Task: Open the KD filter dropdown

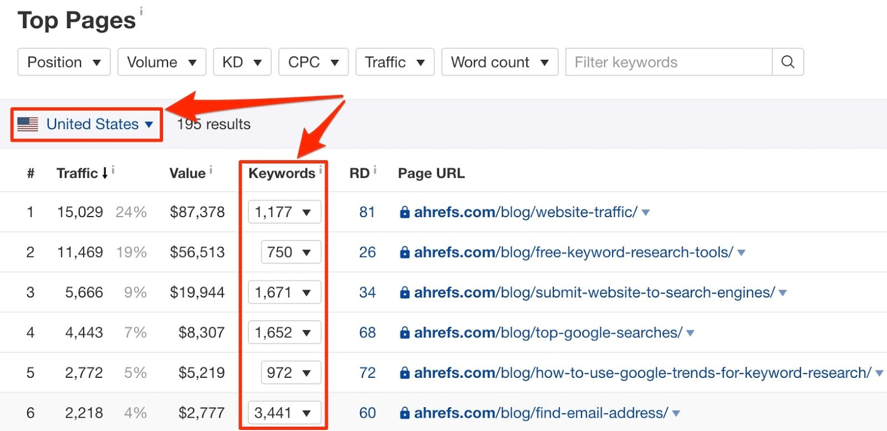Action: click(x=242, y=62)
